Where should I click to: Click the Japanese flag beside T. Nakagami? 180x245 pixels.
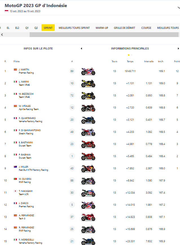click(15, 191)
